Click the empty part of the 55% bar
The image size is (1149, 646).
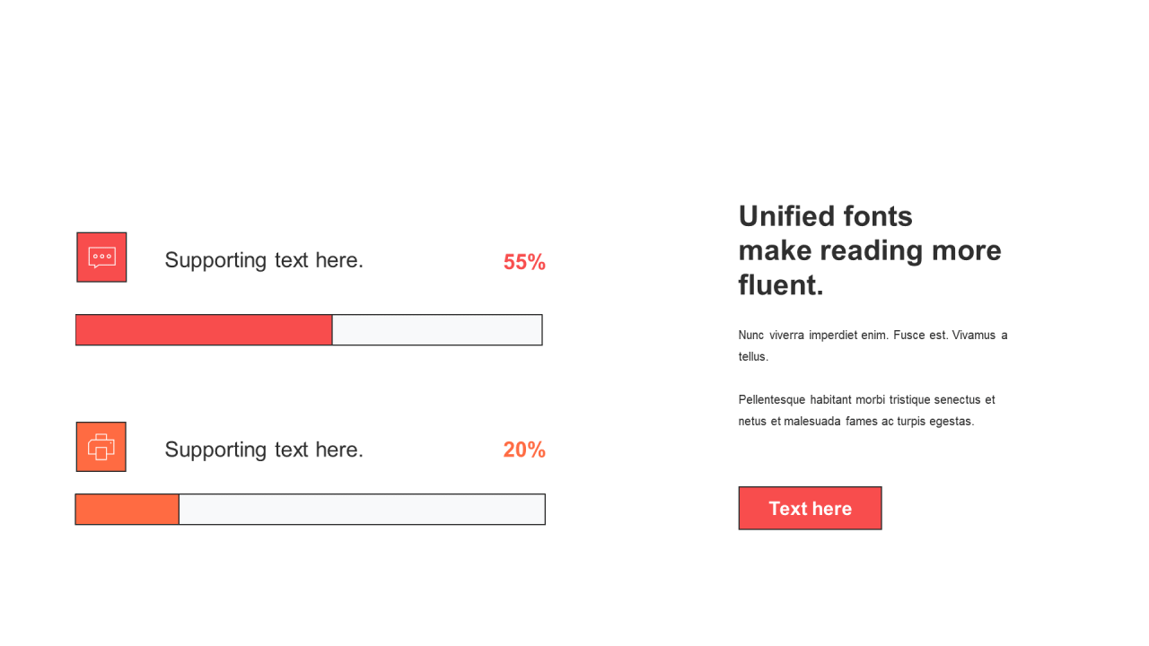coord(436,330)
